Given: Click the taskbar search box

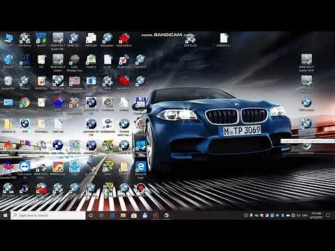Looking at the screenshot, I should click(x=48, y=215).
